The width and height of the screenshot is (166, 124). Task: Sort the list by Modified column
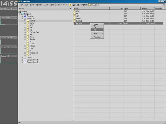[147, 9]
